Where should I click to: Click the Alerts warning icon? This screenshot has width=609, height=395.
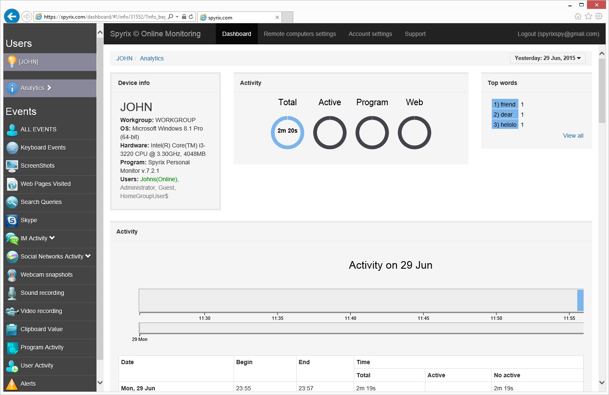(12, 384)
